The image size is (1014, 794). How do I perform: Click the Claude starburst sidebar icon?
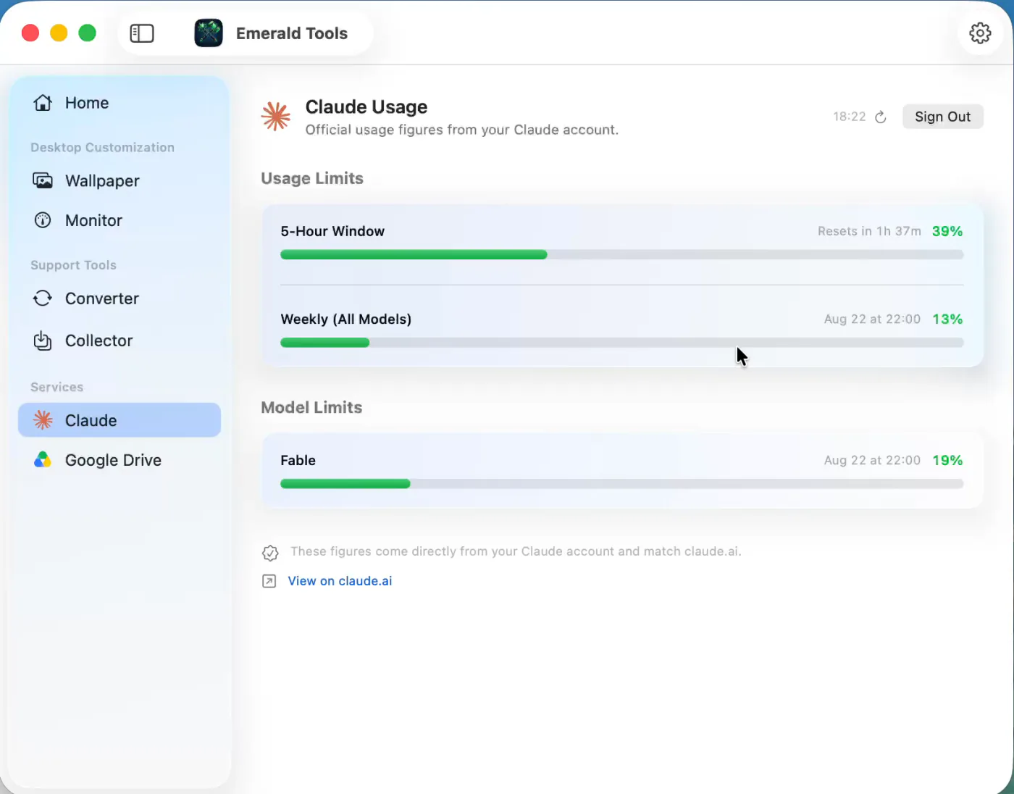43,420
